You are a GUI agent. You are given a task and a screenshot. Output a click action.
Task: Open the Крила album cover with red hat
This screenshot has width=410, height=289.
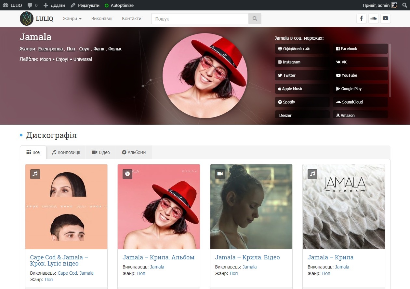[159, 207]
